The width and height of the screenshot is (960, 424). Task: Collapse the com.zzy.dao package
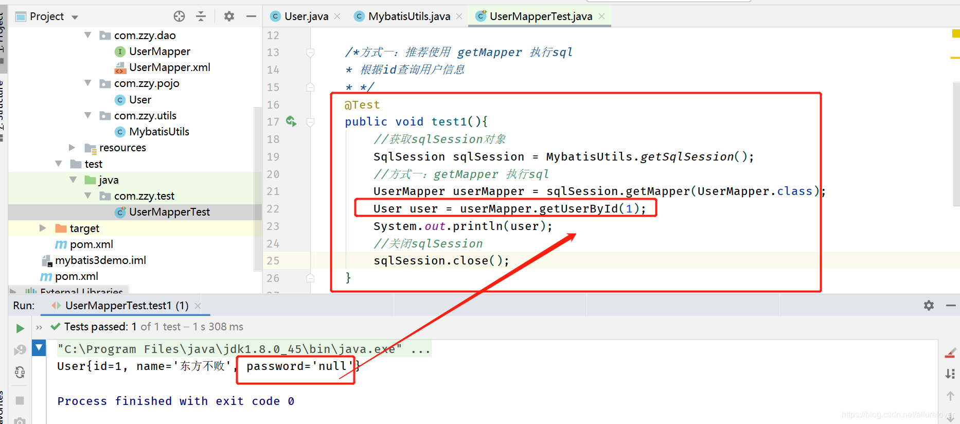88,35
